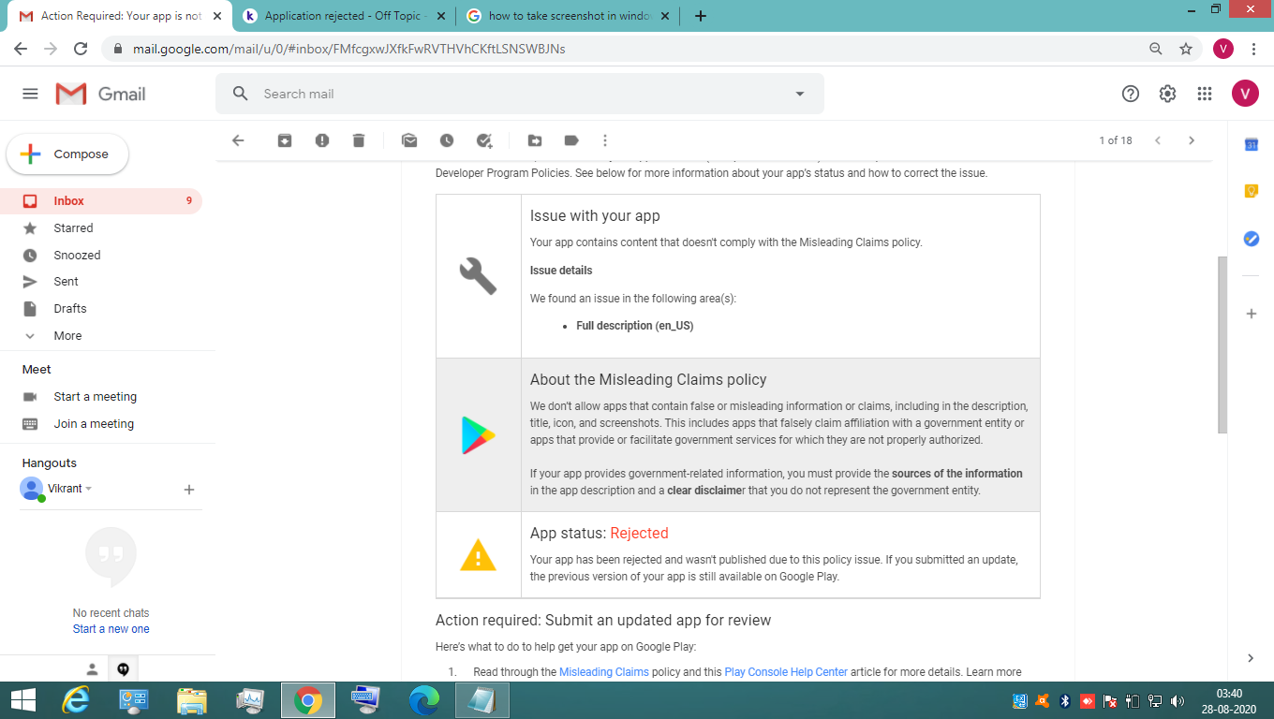Launch Microsoft Edge from the taskbar
Viewport: 1274px width, 719px height.
(x=424, y=700)
